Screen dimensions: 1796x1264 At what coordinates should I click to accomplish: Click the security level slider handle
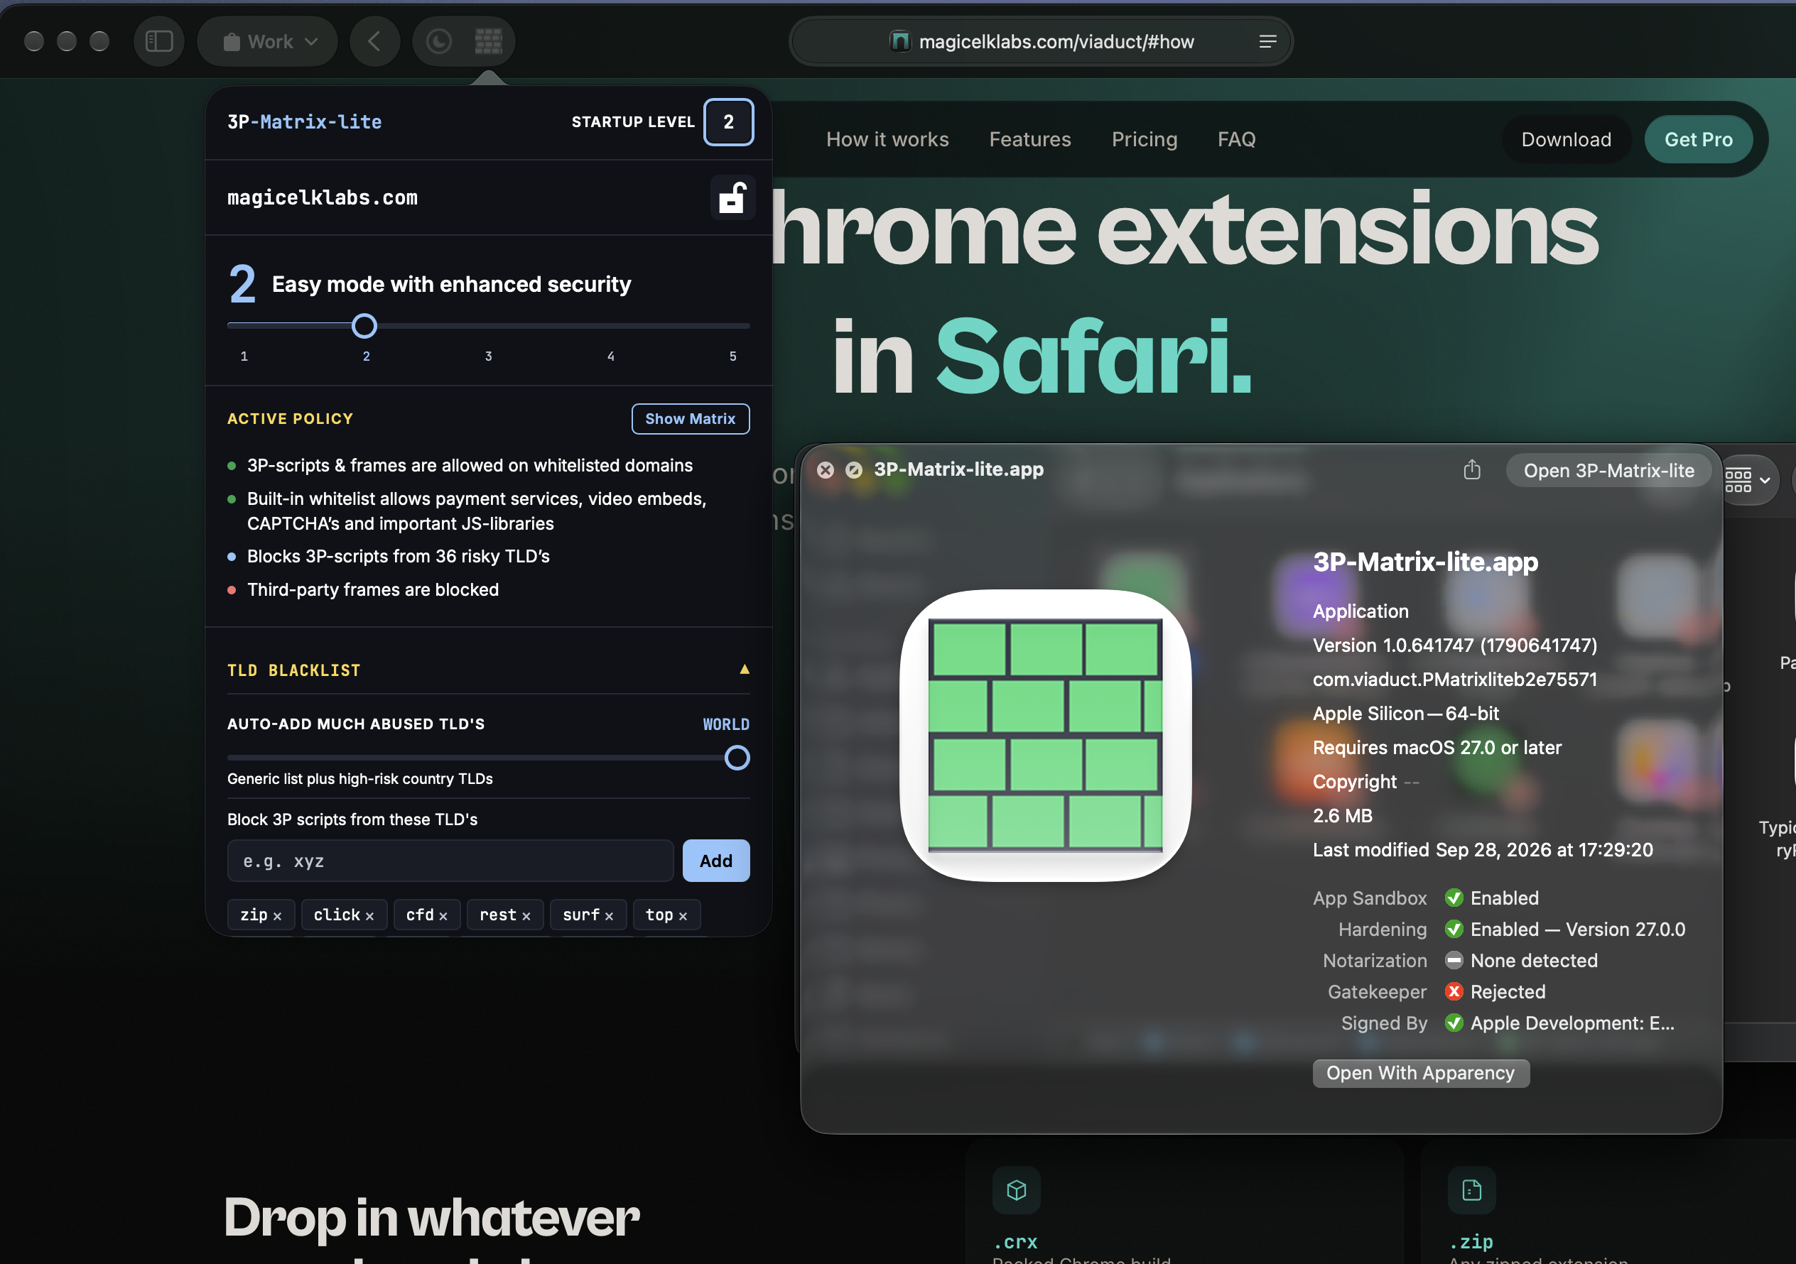coord(364,326)
